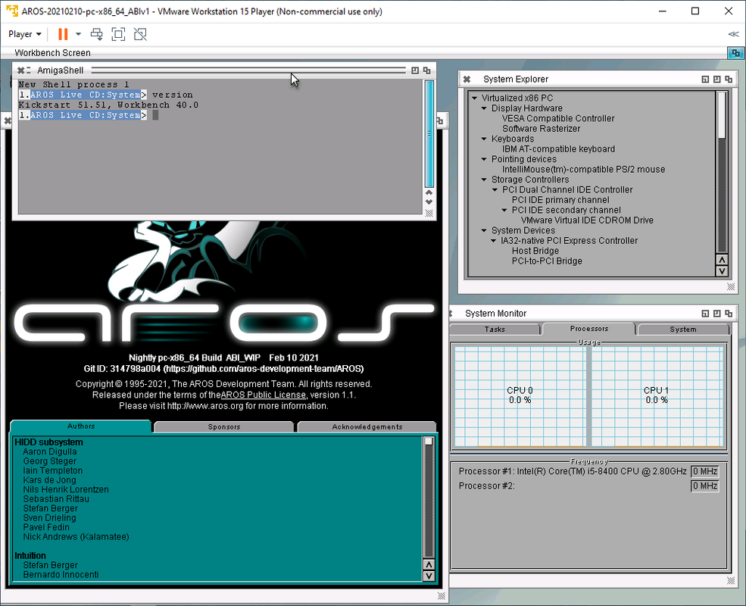Click AmigaShell scroll up arrow
Image resolution: width=746 pixels, height=606 pixels.
[429, 192]
